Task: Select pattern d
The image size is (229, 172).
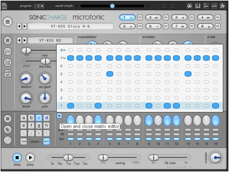Action: click(x=46, y=118)
